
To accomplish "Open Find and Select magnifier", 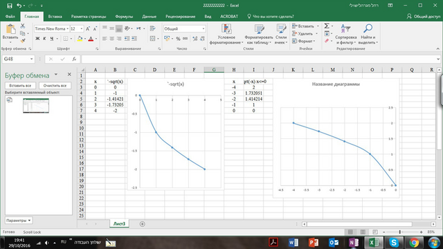I will pos(368,28).
